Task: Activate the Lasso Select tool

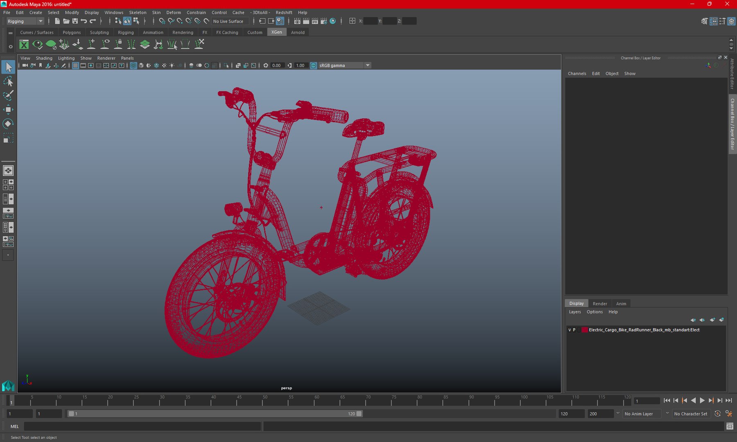Action: (8, 81)
